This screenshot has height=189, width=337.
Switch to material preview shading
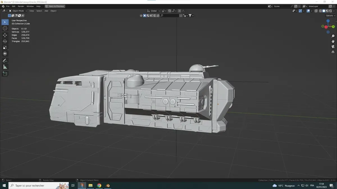click(x=327, y=11)
